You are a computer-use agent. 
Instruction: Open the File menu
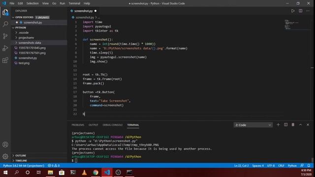tap(12, 3)
